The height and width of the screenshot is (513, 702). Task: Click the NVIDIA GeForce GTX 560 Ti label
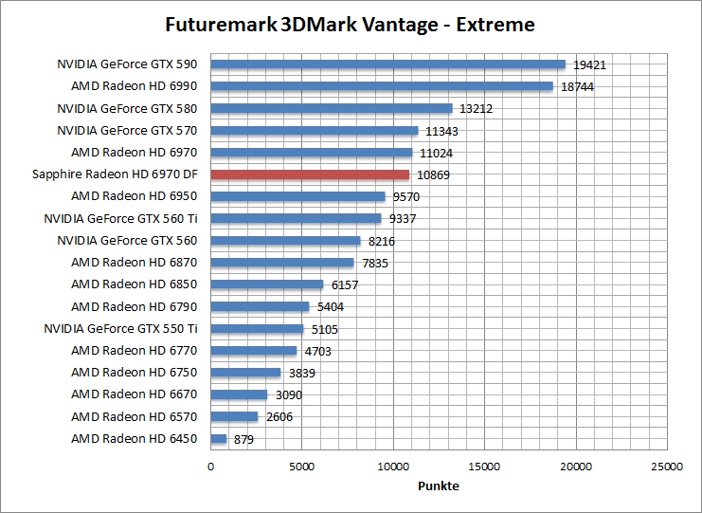tap(120, 218)
